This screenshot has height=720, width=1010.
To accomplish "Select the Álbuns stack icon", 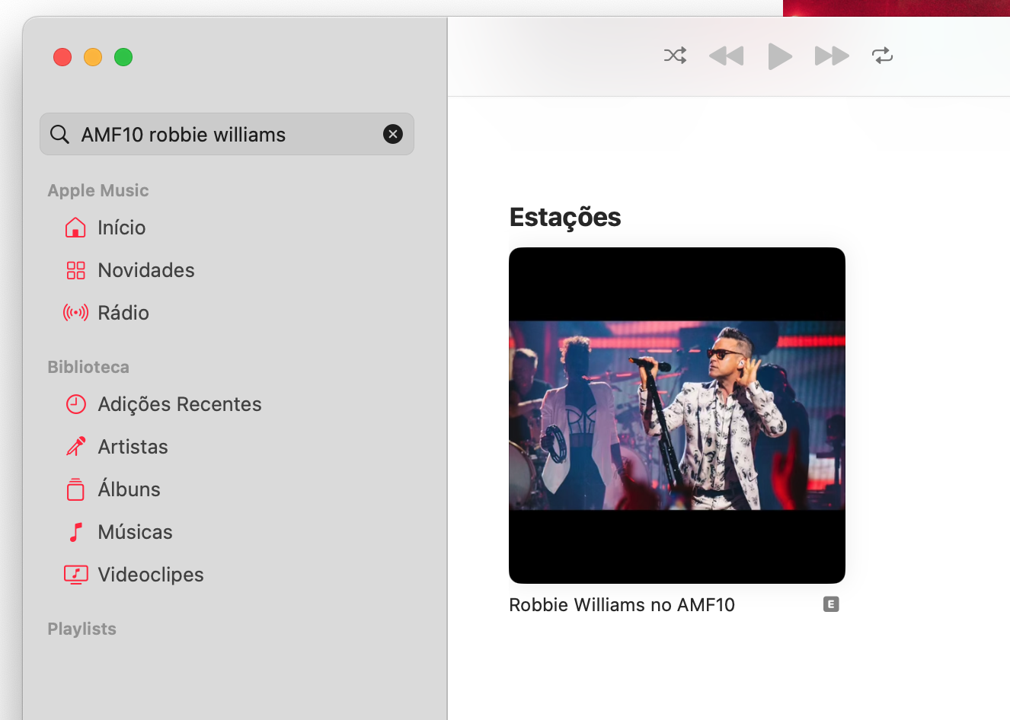I will pos(75,489).
